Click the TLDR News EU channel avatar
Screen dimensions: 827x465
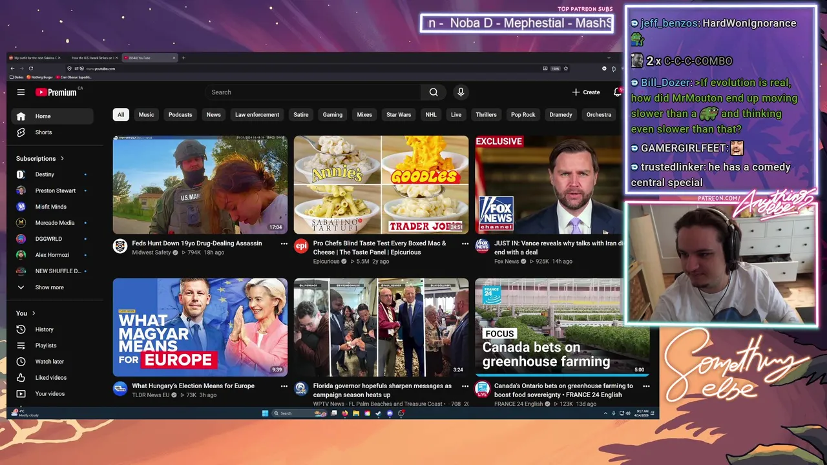pyautogui.click(x=120, y=388)
